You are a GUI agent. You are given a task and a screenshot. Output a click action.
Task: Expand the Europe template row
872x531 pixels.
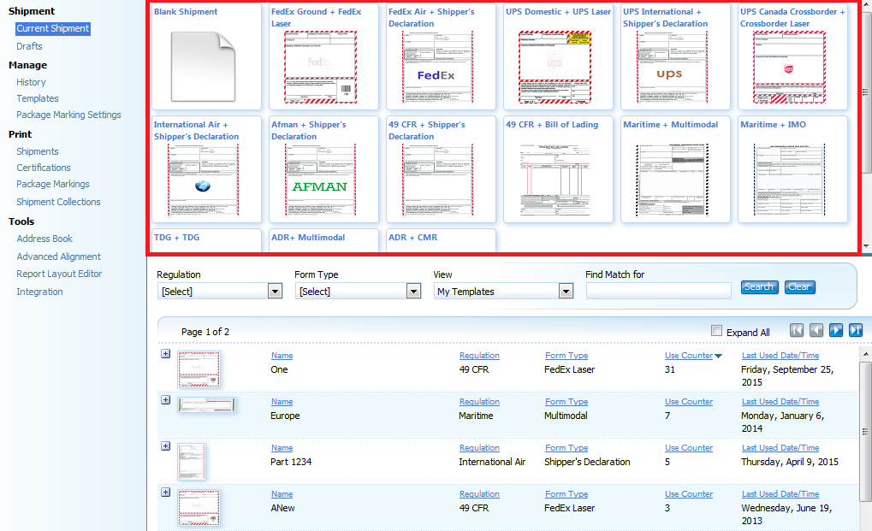(x=166, y=400)
